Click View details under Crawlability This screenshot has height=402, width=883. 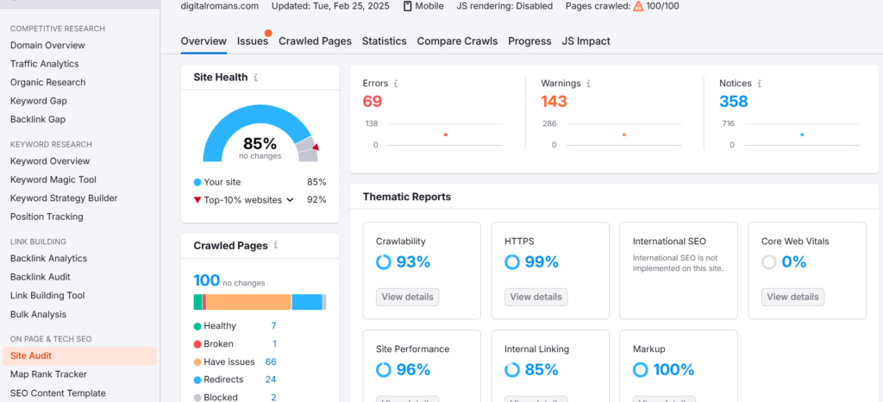[408, 297]
